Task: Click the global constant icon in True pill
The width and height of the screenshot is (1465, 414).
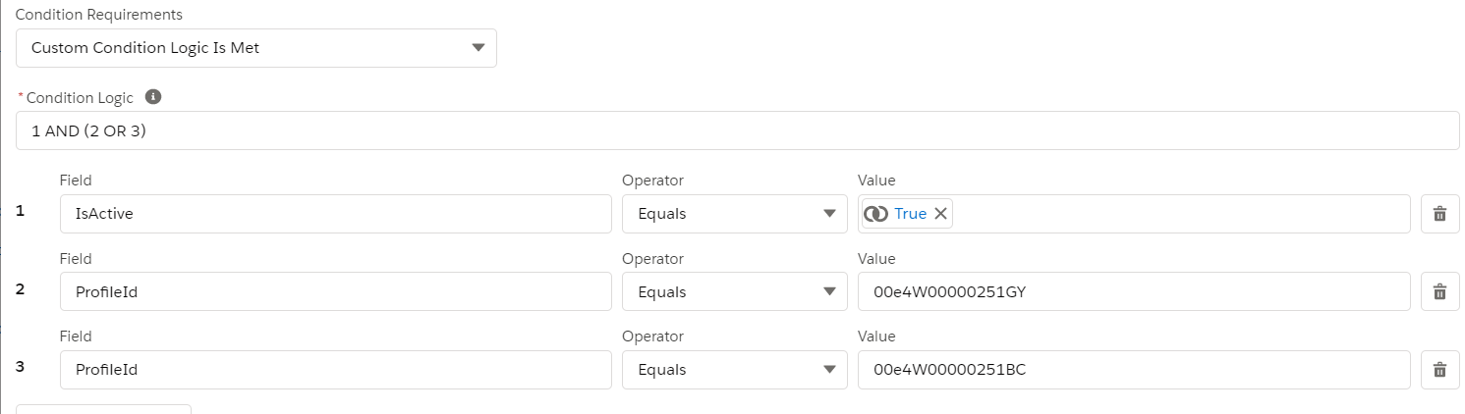Action: point(875,214)
